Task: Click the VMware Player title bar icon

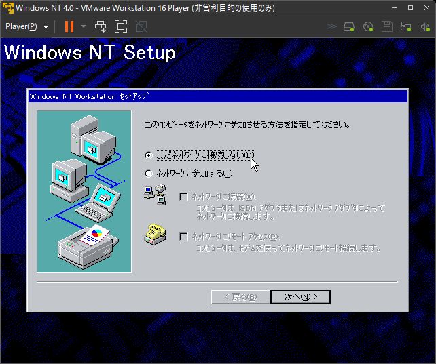Action: click(x=7, y=7)
